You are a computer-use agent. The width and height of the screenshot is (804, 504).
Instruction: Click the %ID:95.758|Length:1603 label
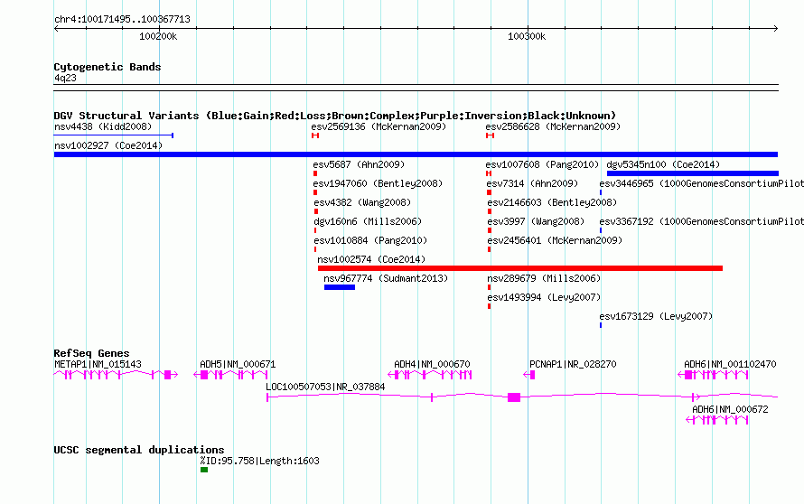[x=259, y=461]
